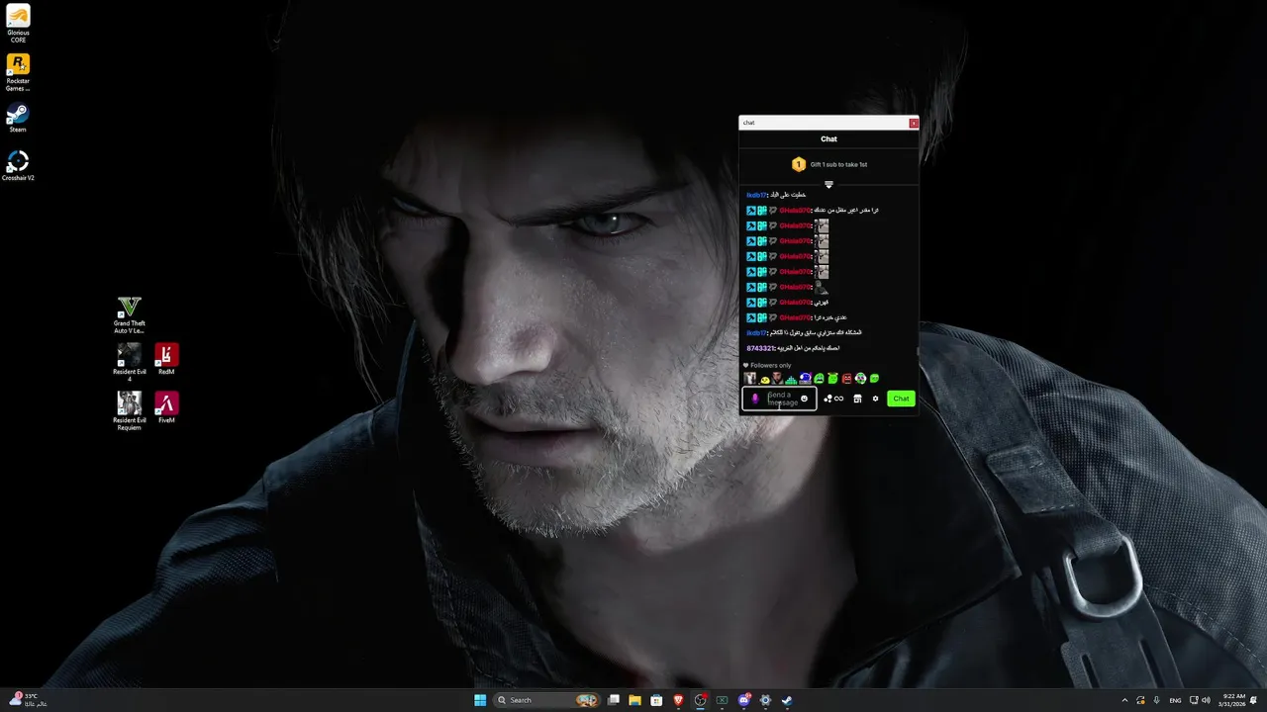Open Microsoft Store from the taskbar

(x=656, y=700)
